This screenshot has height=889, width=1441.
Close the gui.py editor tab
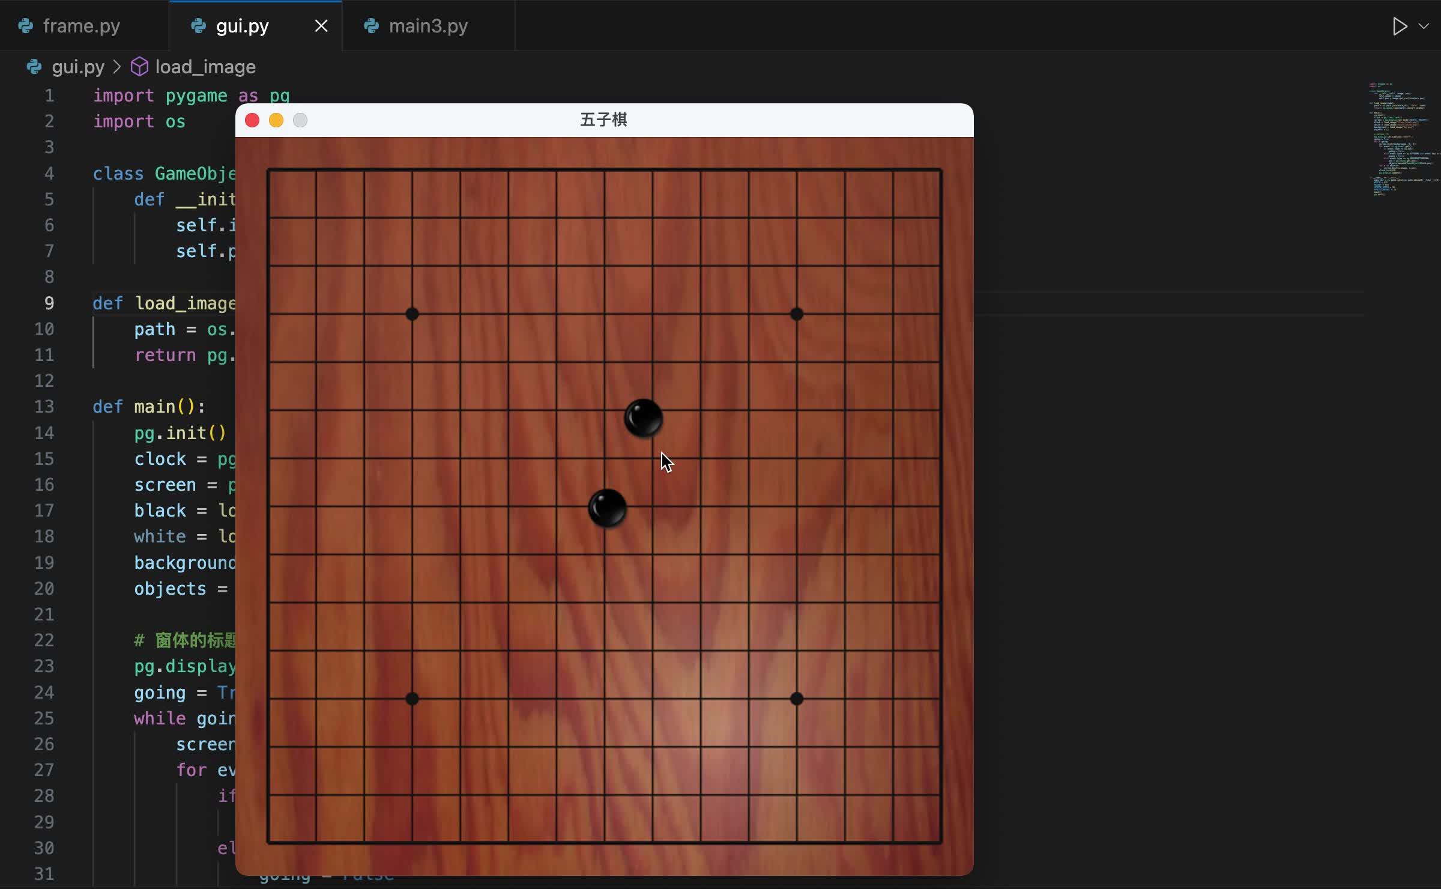click(x=321, y=26)
